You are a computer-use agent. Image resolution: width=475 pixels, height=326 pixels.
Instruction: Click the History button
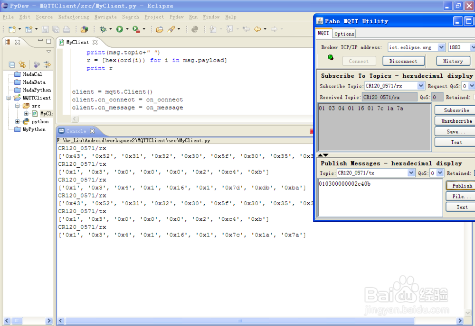[x=453, y=61]
